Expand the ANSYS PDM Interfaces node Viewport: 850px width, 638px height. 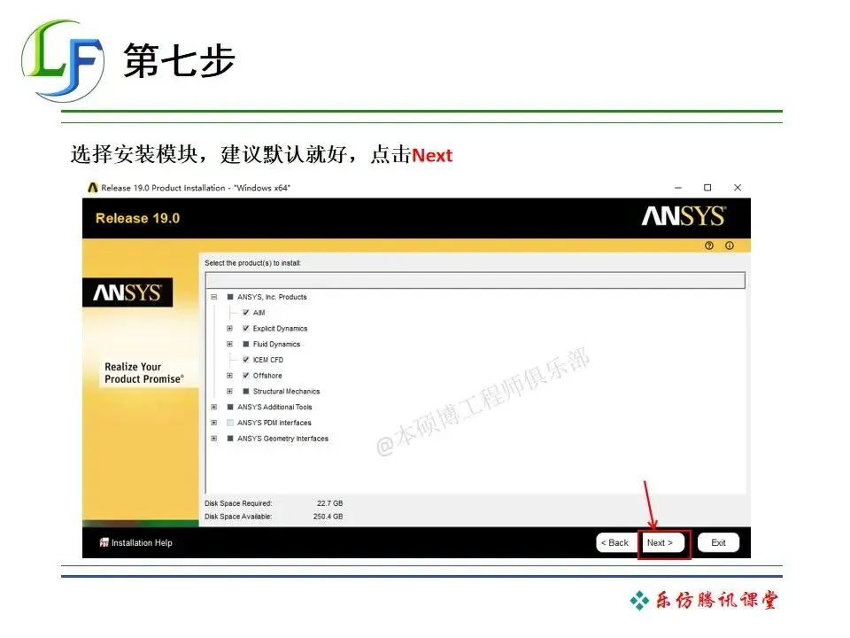[x=214, y=423]
